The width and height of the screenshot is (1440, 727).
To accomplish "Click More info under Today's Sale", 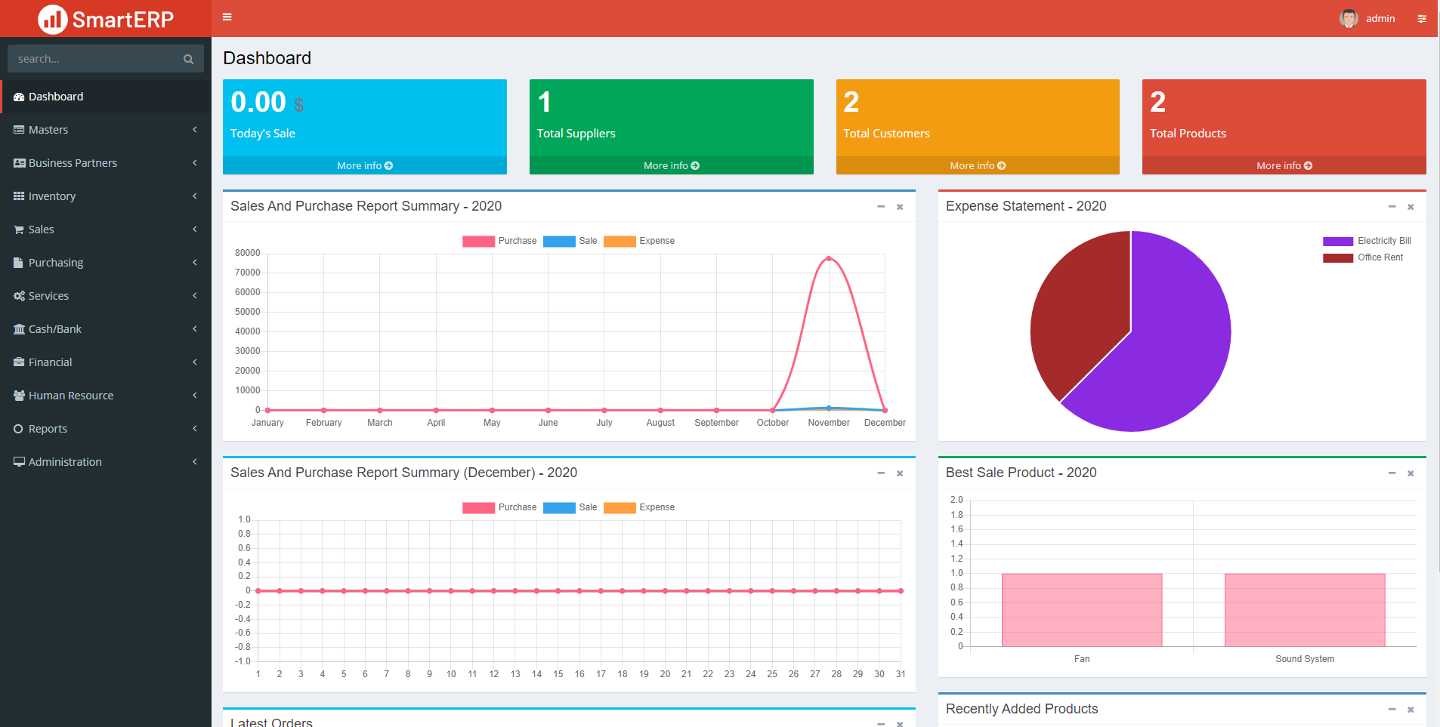I will 364,165.
